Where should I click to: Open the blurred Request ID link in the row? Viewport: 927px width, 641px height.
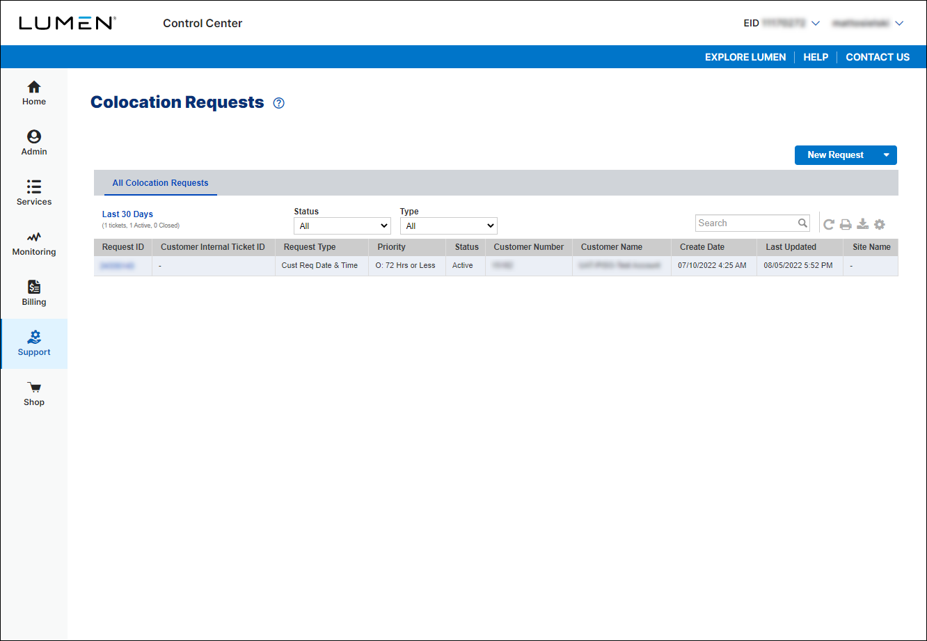point(117,266)
